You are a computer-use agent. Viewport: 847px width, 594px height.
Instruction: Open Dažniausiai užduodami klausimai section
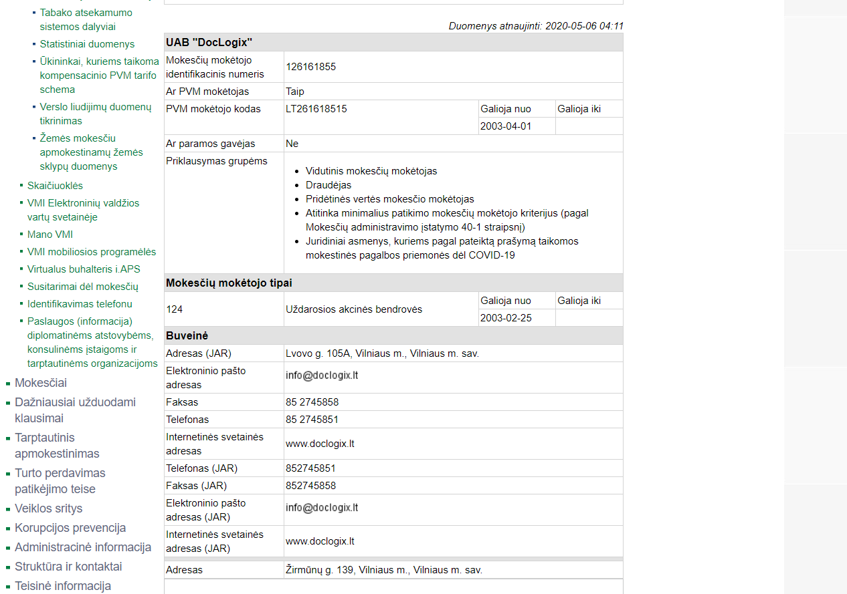75,410
